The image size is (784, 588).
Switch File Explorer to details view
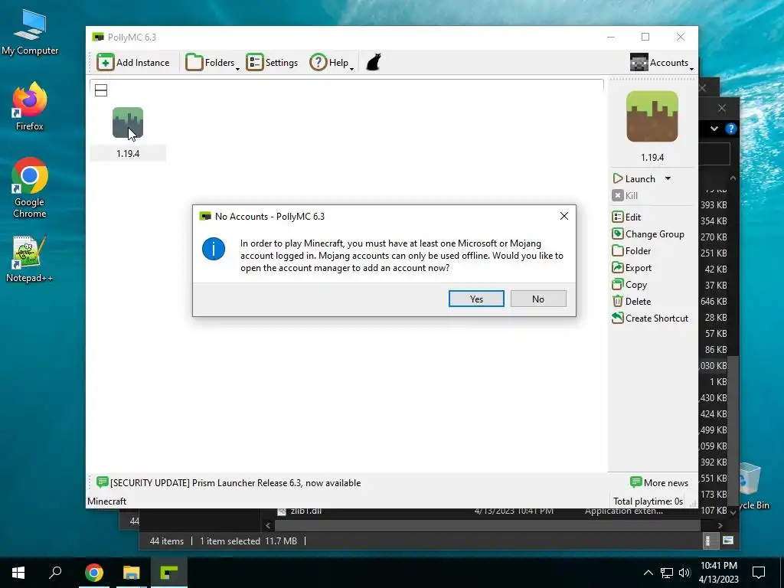(x=708, y=541)
